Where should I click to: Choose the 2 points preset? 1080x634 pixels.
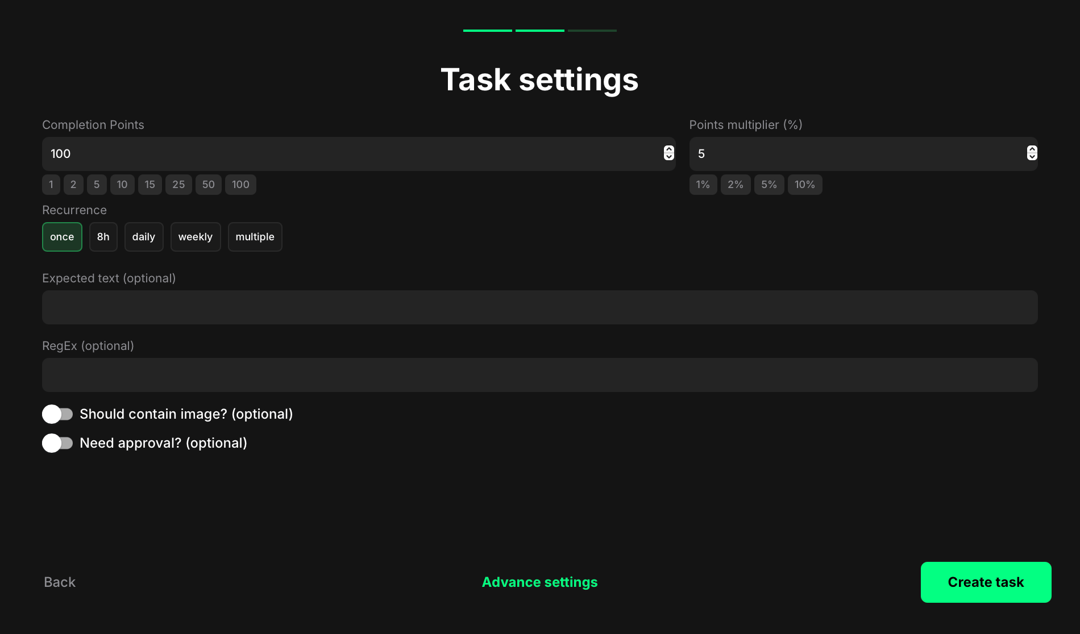(x=73, y=185)
